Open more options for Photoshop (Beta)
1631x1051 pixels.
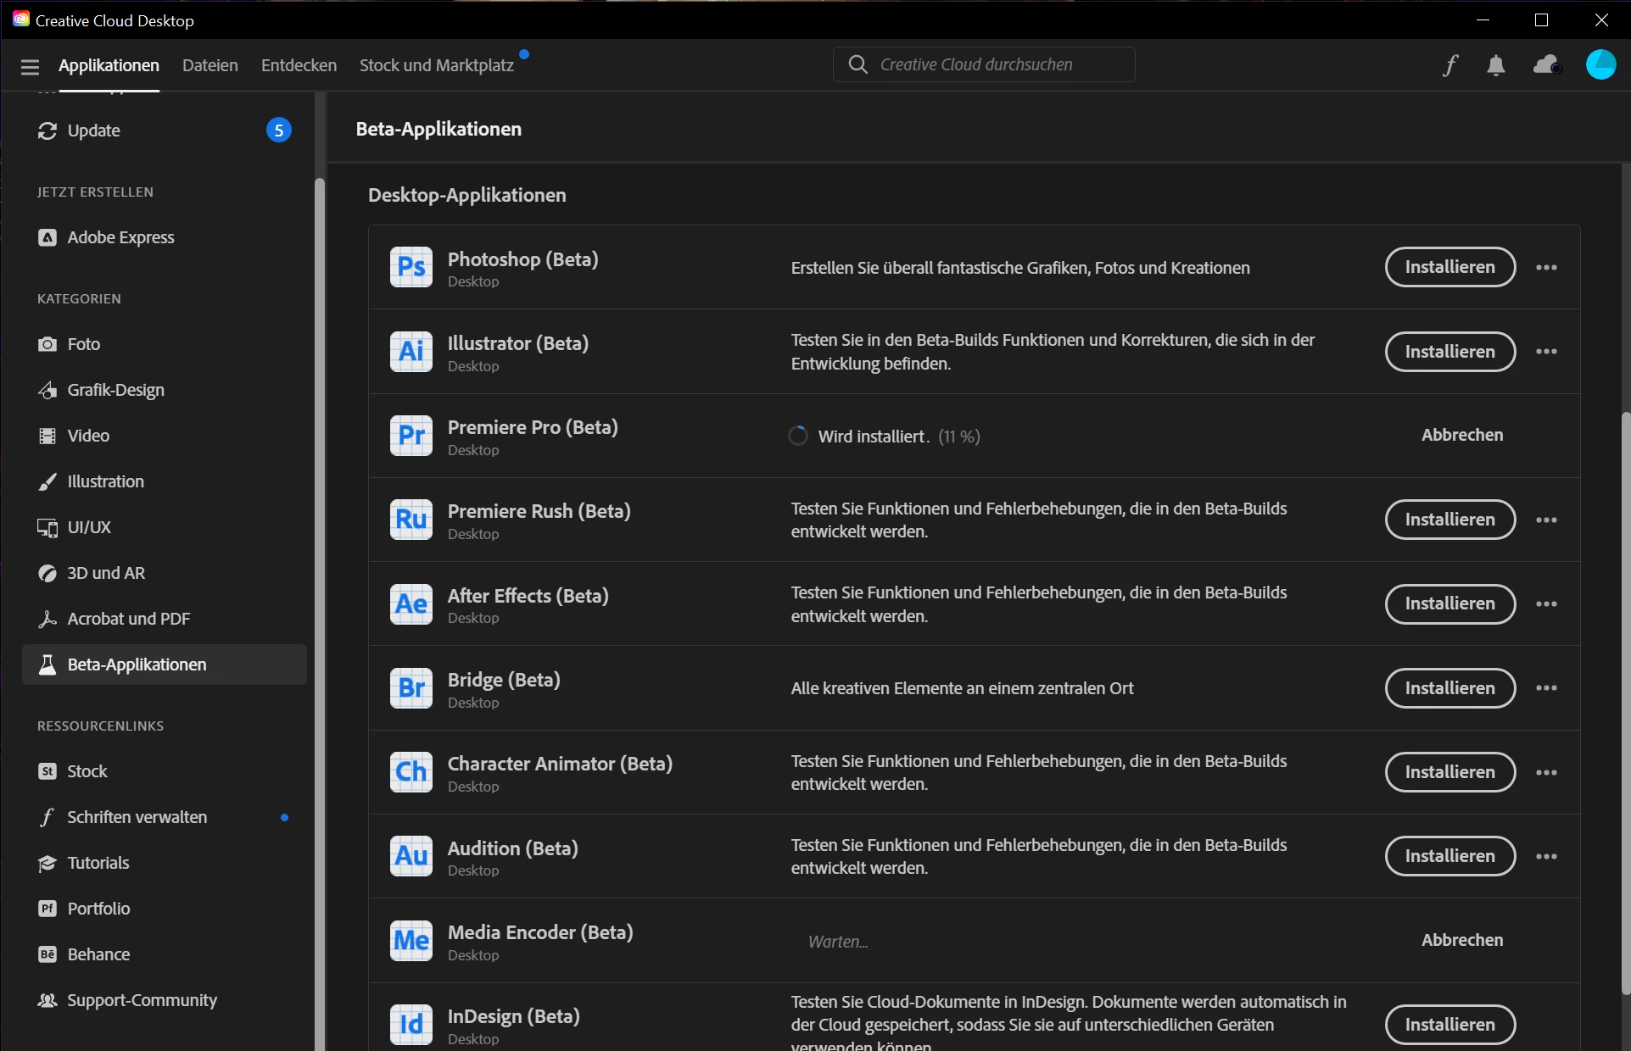coord(1546,268)
